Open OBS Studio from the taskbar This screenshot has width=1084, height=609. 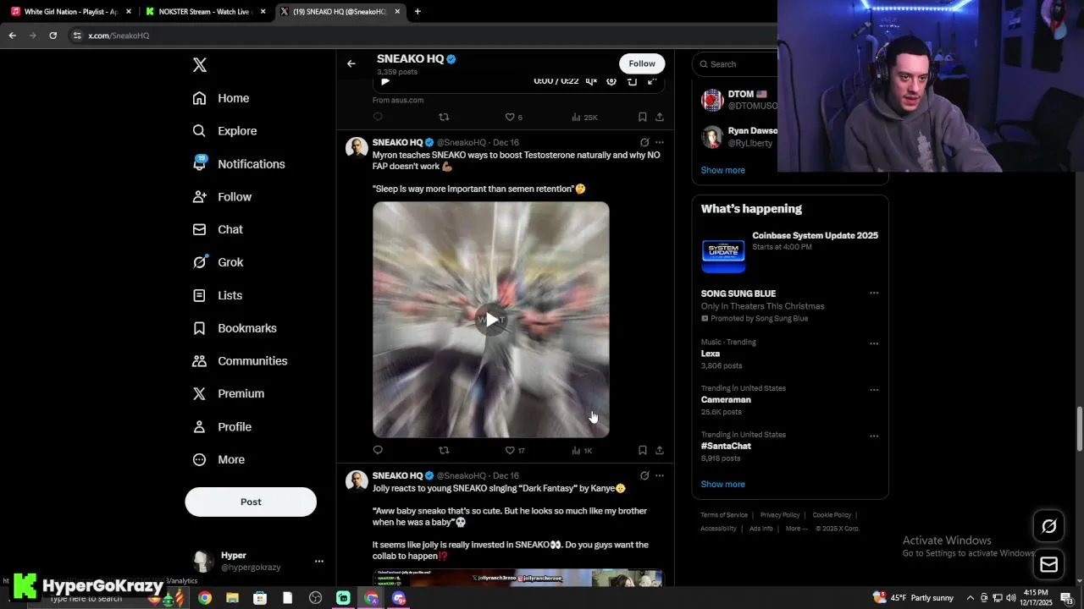pos(316,598)
